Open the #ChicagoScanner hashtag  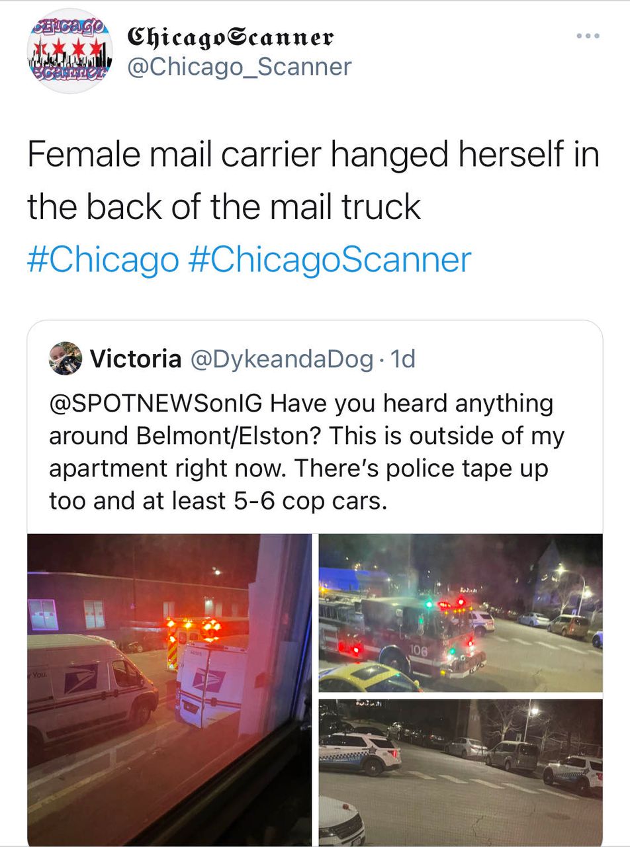click(330, 259)
